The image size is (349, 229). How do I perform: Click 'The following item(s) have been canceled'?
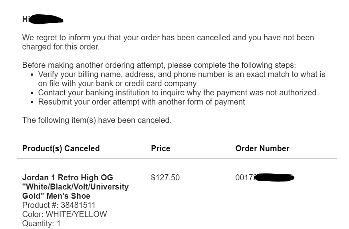97,120
